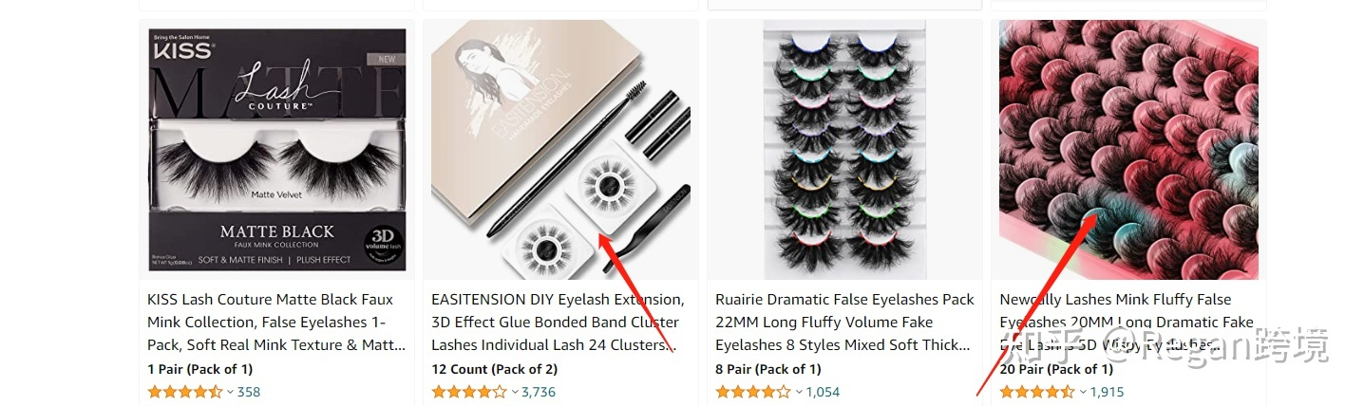Expand rating chevron beside 1,054 reviews
The height and width of the screenshot is (406, 1364).
pos(799,392)
